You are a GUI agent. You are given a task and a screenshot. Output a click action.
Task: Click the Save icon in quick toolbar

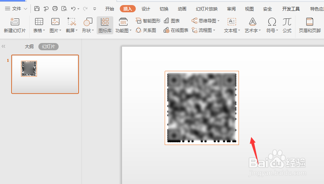click(37, 9)
